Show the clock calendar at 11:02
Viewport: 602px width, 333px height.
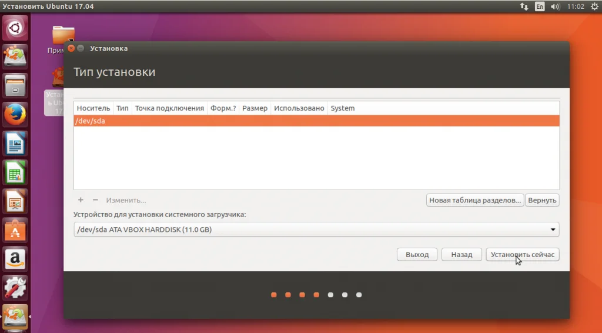click(x=576, y=6)
